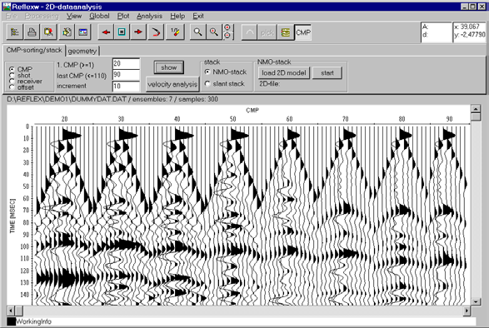Screen dimensions: 489x328
Task: Switch to the geometry tab
Action: coord(82,51)
